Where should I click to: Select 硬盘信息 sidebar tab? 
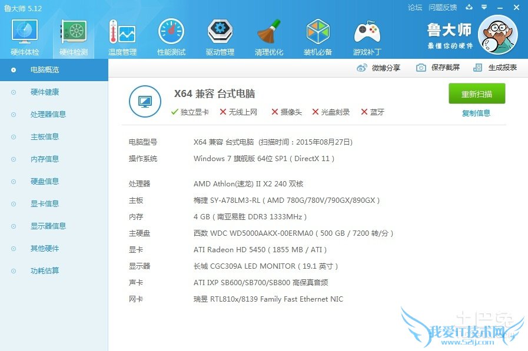tap(54, 182)
